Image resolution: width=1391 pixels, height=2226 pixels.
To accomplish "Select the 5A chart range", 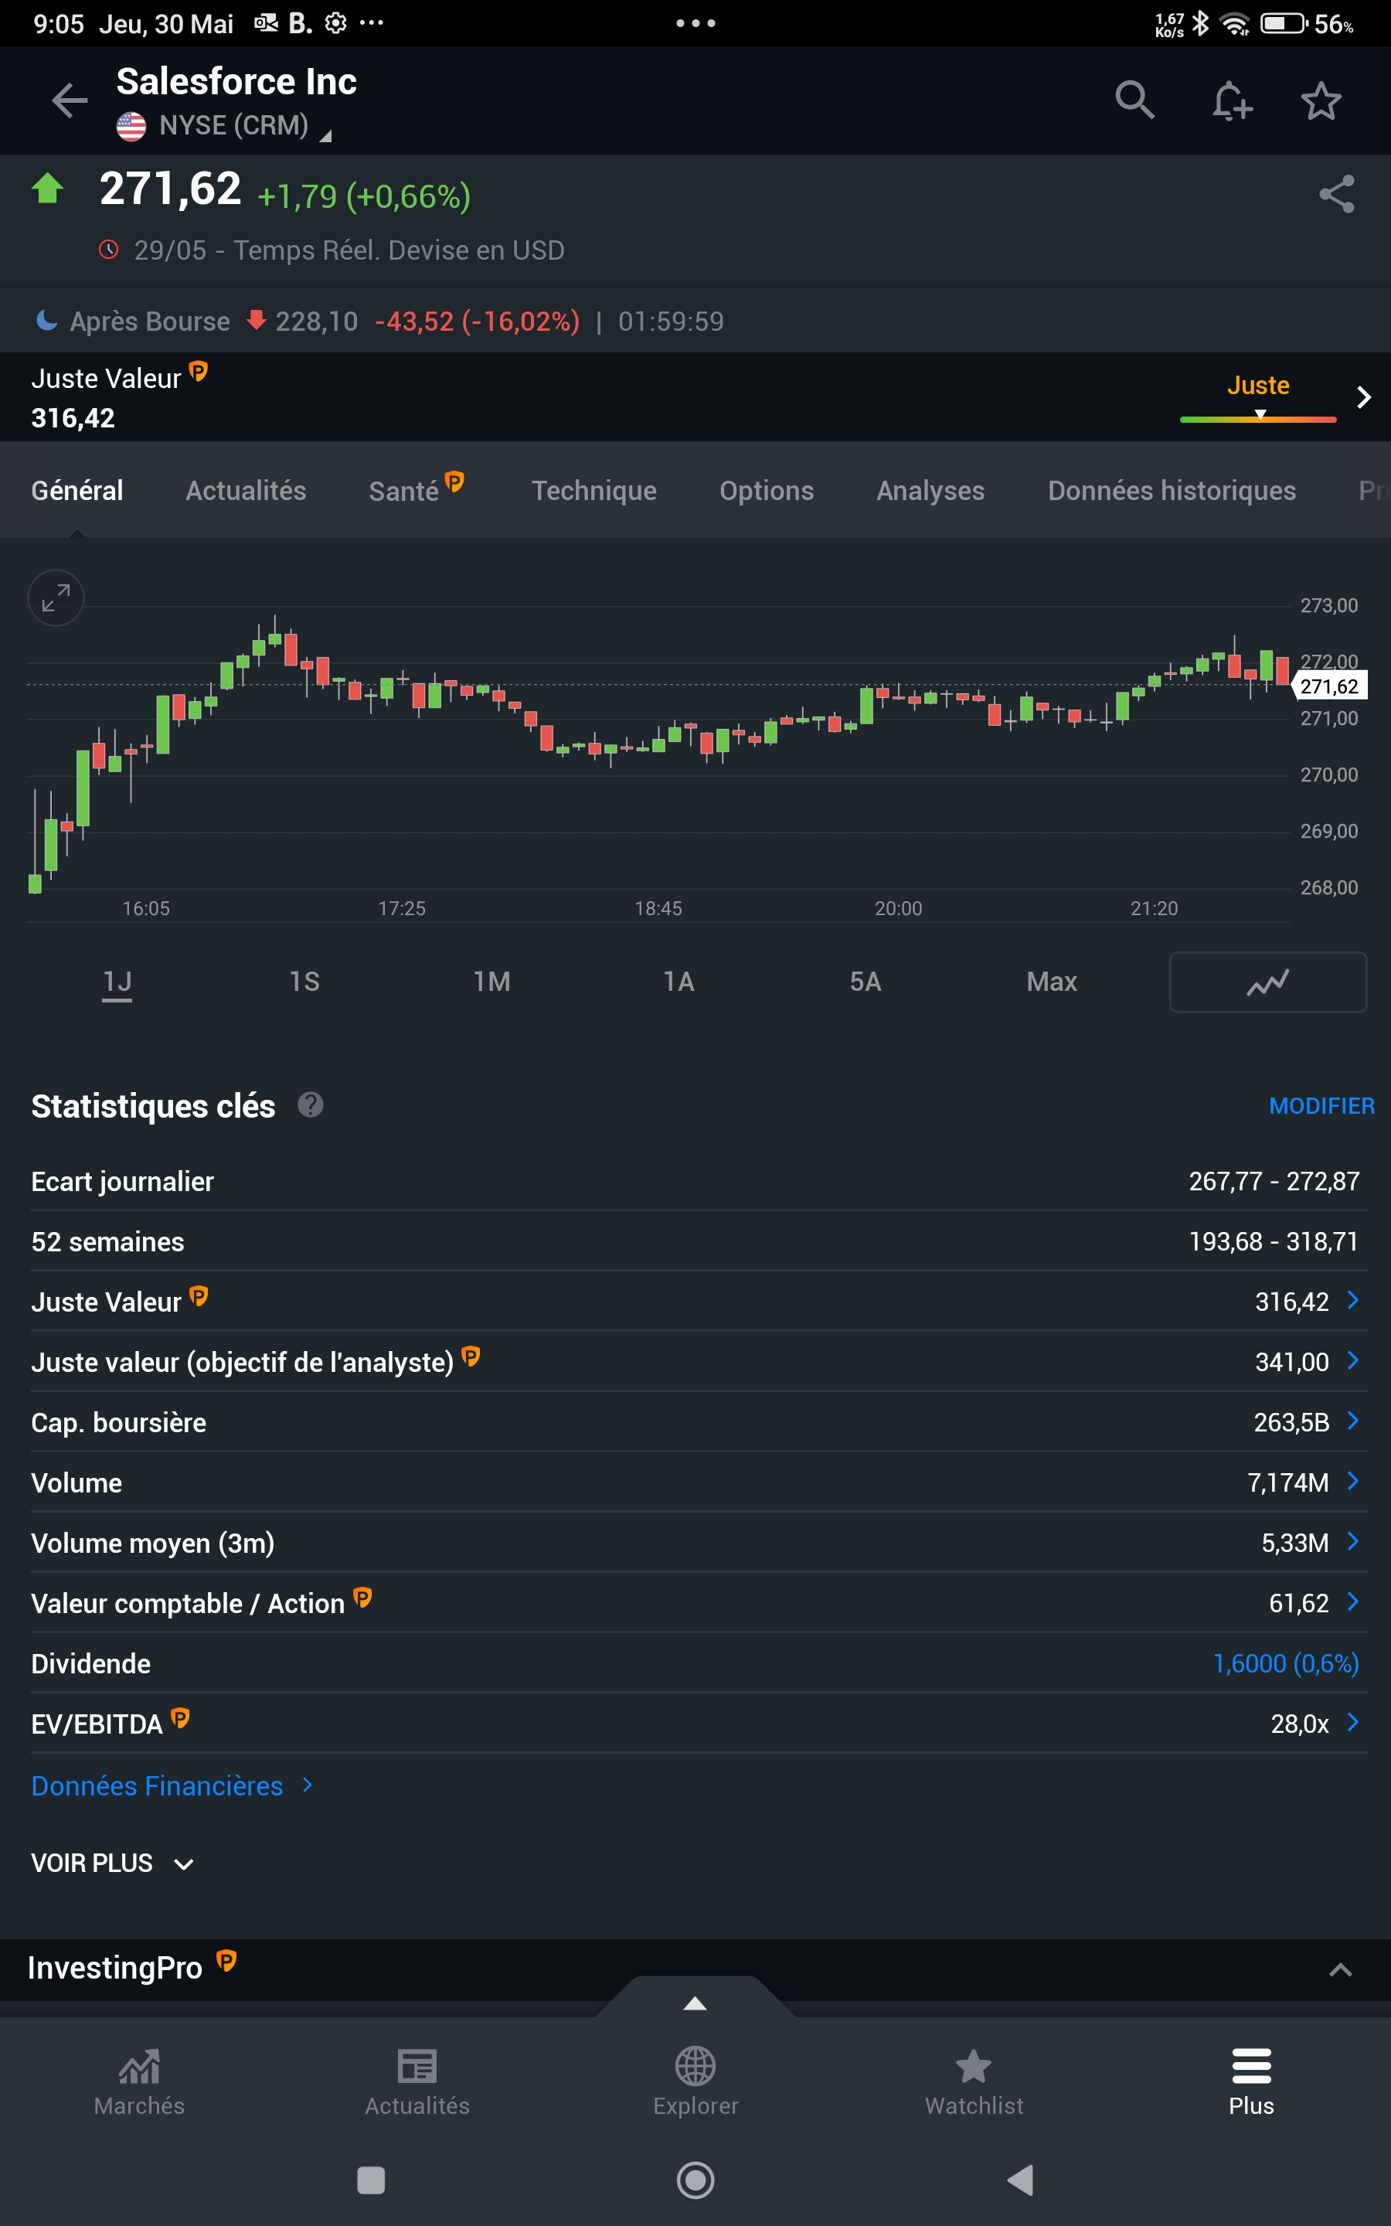I will 866,982.
